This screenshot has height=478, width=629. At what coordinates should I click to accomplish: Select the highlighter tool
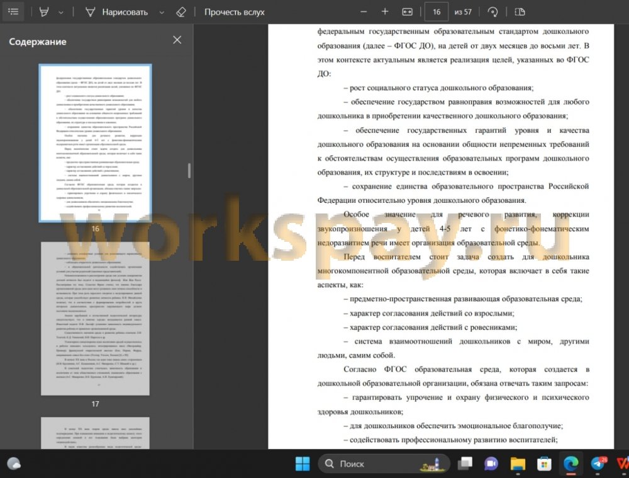(44, 12)
